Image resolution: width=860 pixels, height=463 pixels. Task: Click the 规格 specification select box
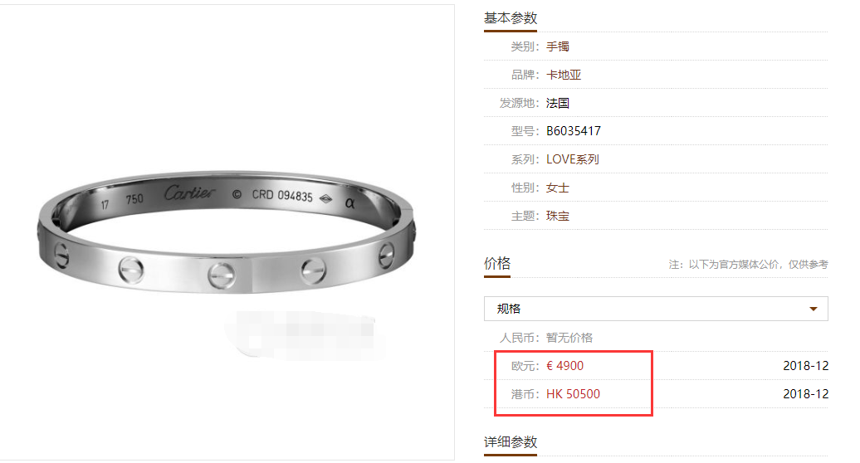[x=656, y=309]
